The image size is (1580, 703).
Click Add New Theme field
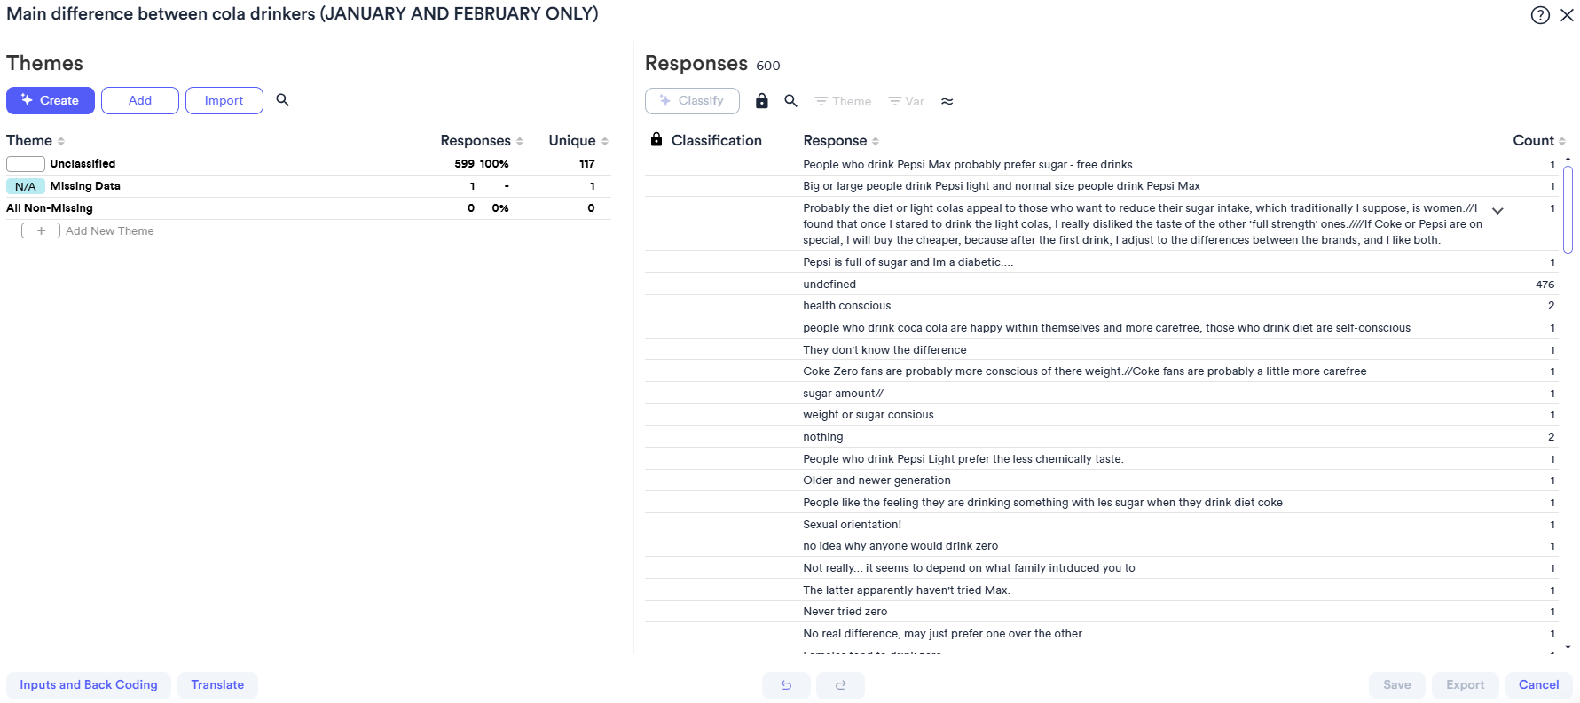coord(109,231)
